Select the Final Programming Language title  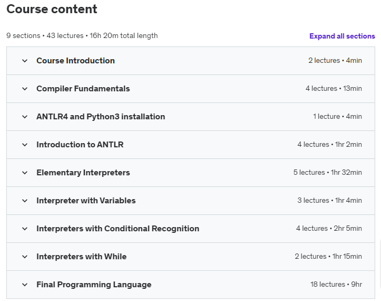point(94,285)
